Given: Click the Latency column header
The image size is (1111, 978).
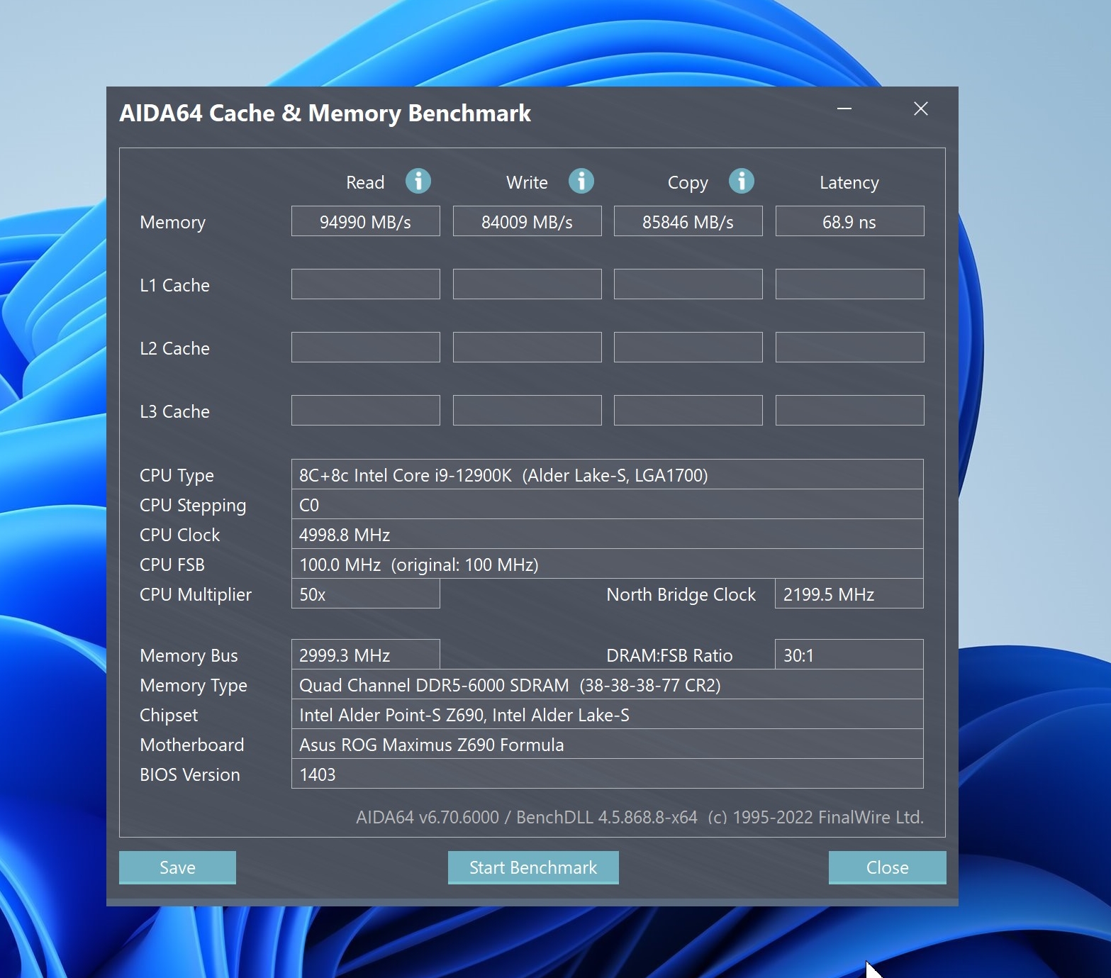Looking at the screenshot, I should [849, 183].
